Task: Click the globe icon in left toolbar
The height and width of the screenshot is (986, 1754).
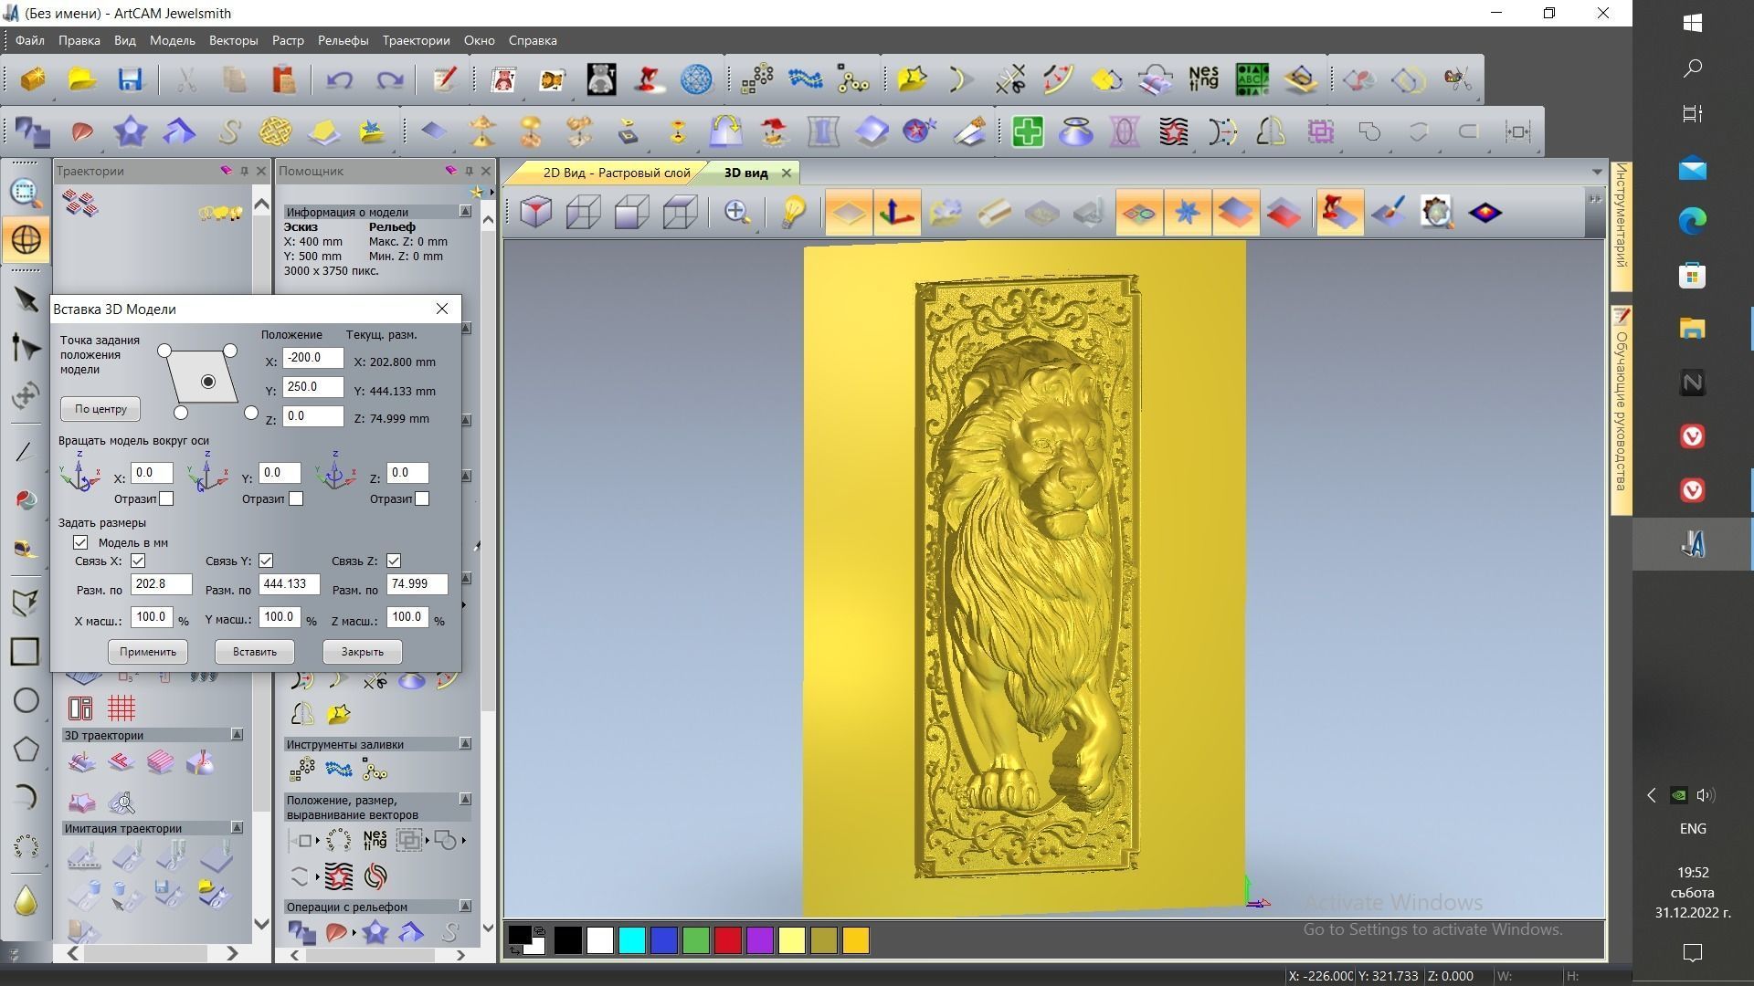Action: click(26, 240)
